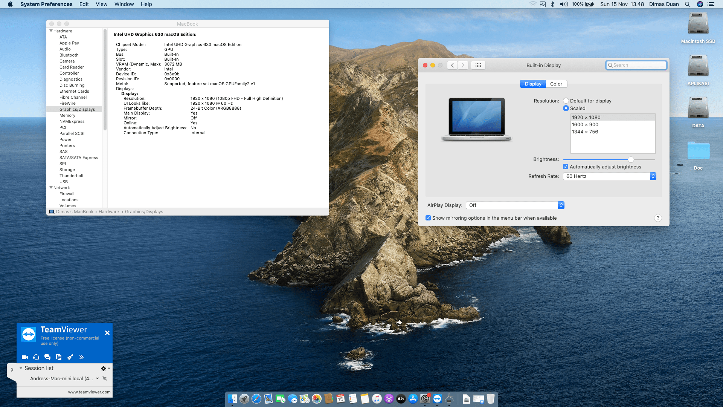Click the Brightness slider handle

(631, 160)
